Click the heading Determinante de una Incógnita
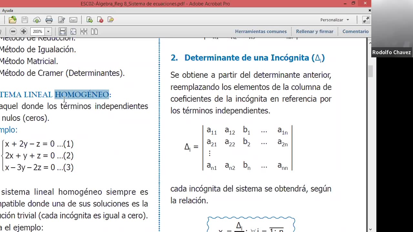The height and width of the screenshot is (232, 413). [255, 58]
